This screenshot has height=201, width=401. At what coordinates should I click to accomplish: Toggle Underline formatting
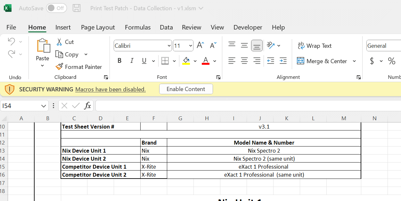[x=144, y=61]
